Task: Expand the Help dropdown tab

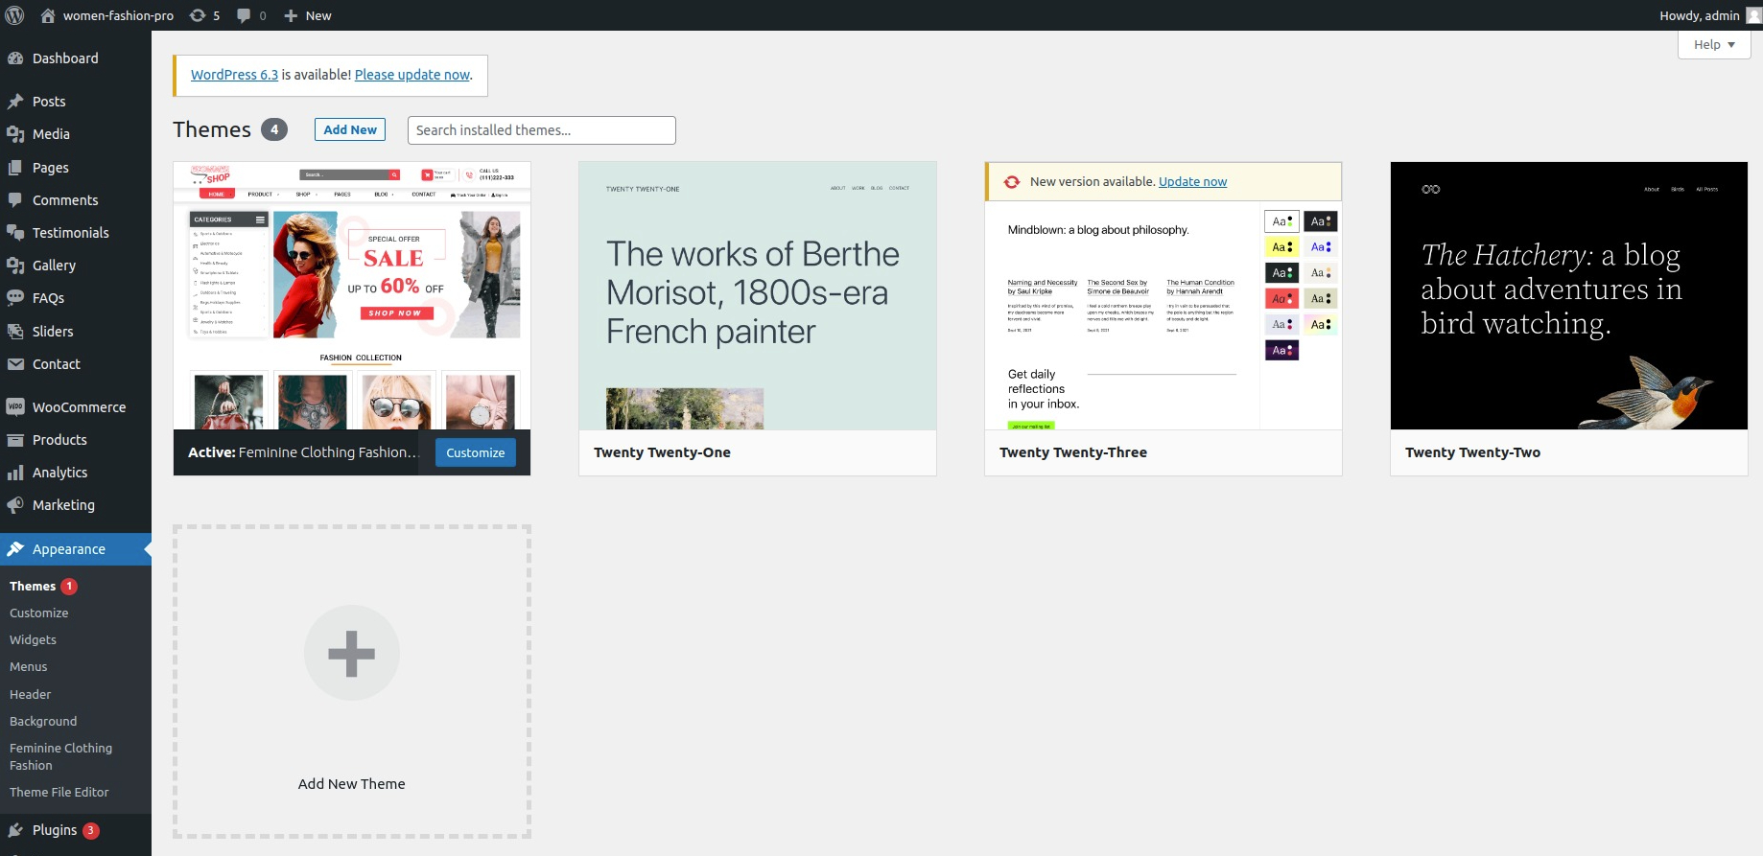Action: coord(1714,44)
